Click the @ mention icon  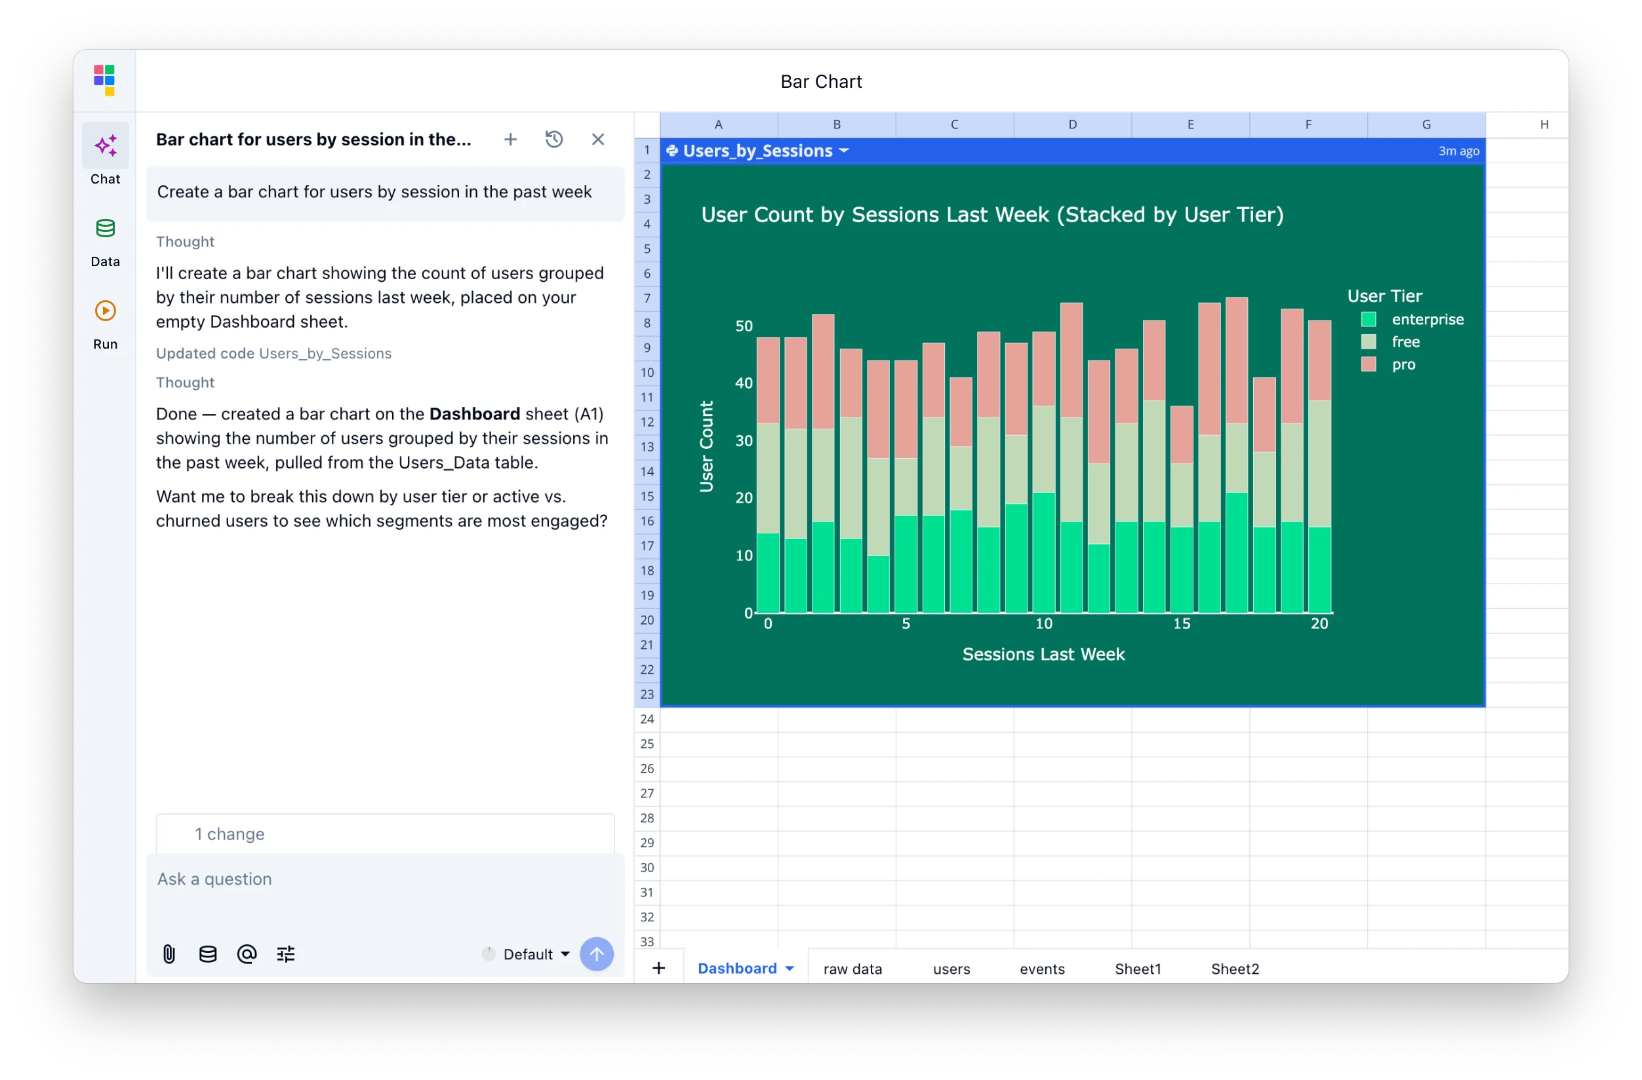coord(247,954)
